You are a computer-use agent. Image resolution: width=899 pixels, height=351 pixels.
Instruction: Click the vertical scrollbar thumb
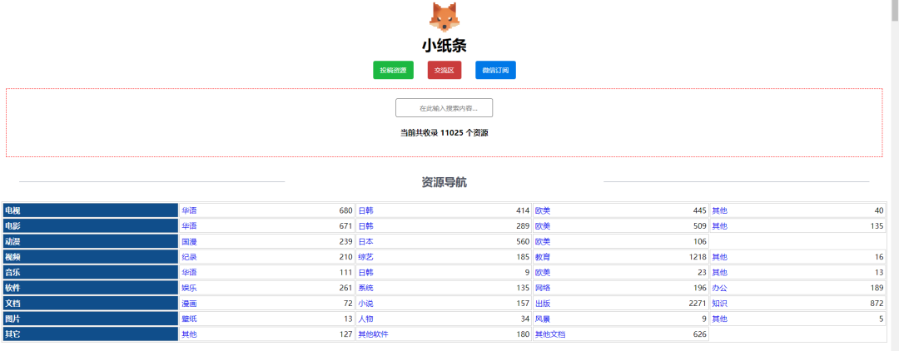[894, 10]
